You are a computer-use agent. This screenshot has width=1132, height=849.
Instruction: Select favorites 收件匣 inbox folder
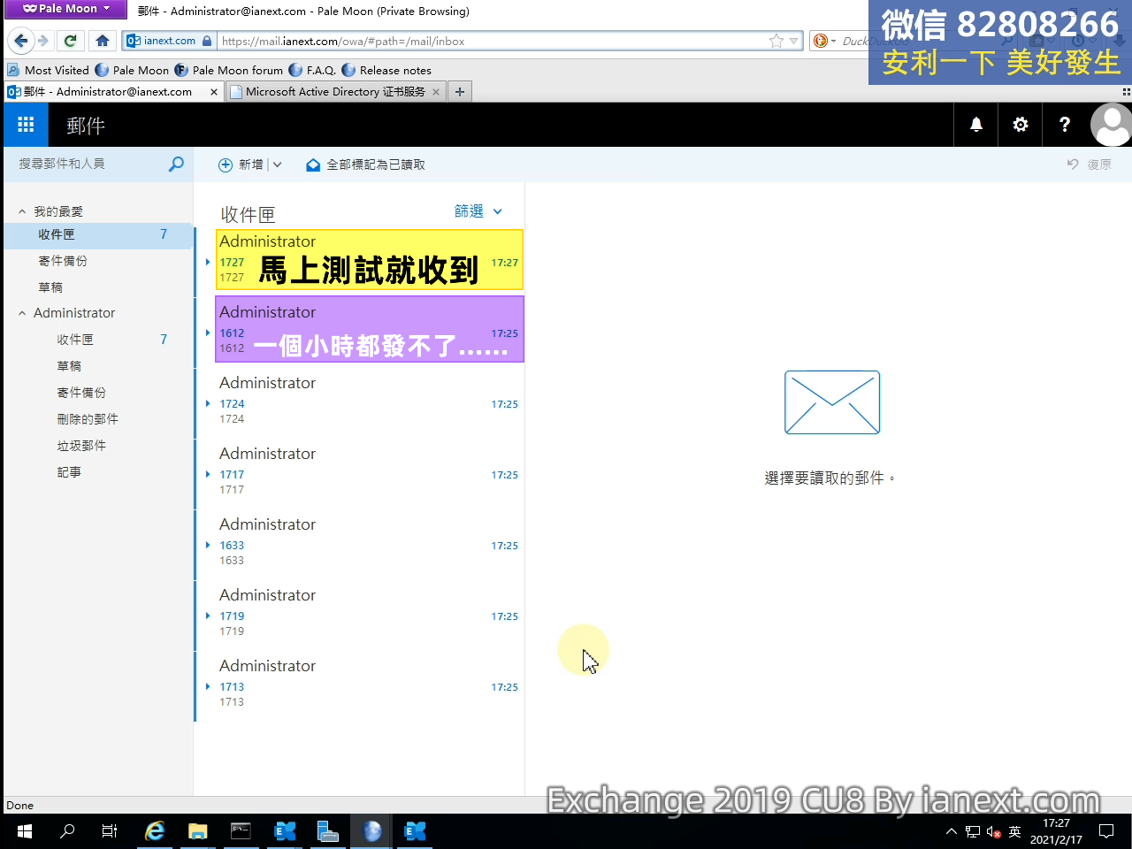97,234
